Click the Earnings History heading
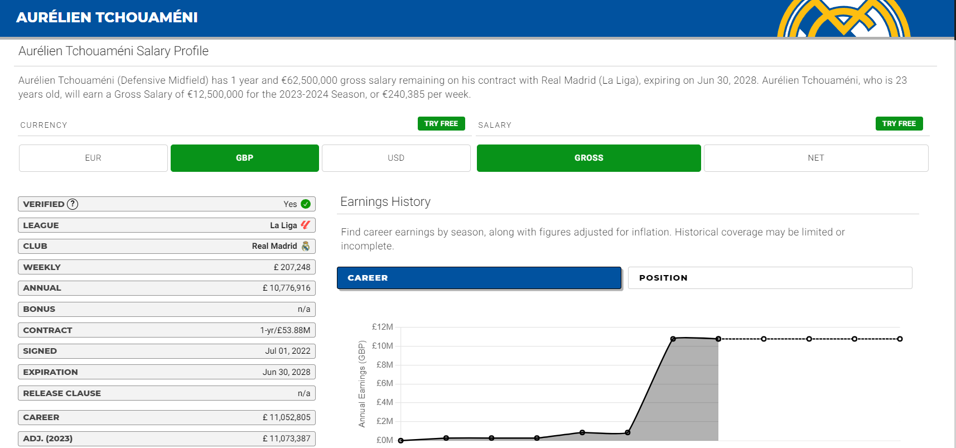This screenshot has width=956, height=448. (385, 202)
